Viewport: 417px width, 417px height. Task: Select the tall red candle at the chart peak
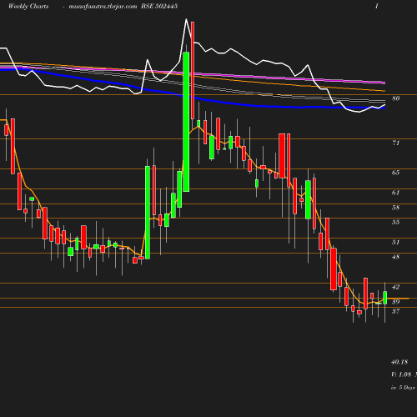[x=193, y=70]
